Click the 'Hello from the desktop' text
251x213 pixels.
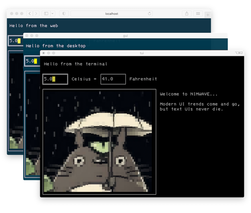(56, 46)
